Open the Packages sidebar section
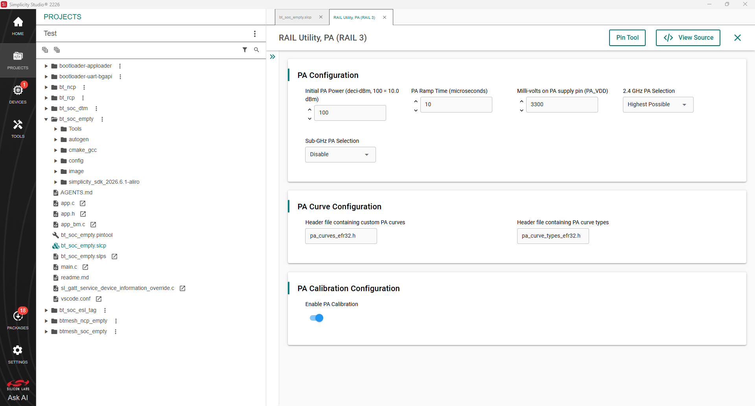 click(x=18, y=319)
